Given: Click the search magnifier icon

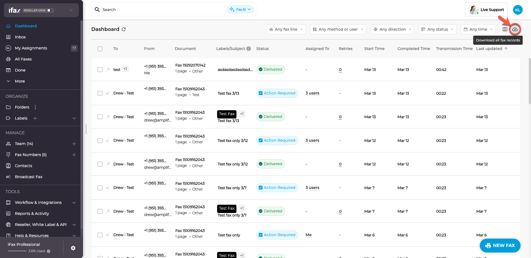Looking at the screenshot, I should (97, 10).
